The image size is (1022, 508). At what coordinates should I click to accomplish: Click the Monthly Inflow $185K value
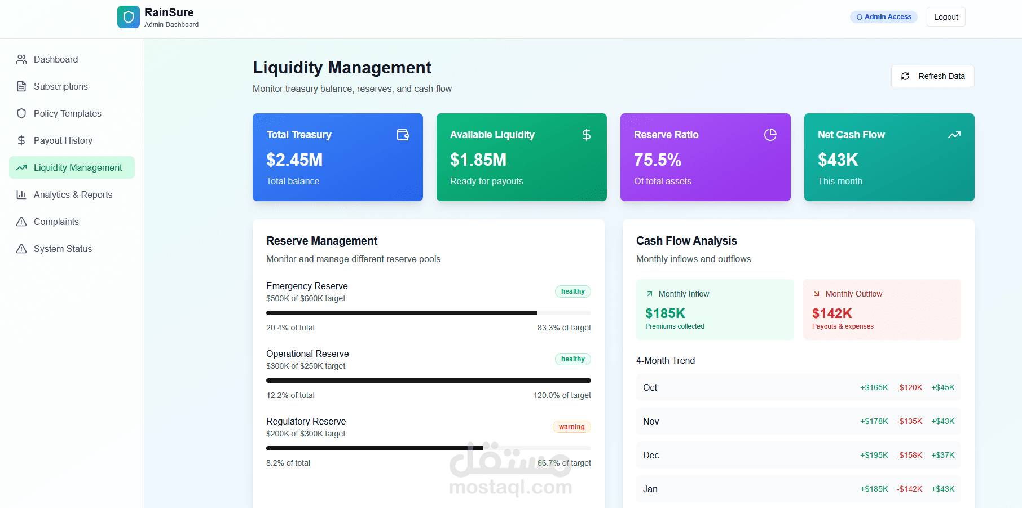click(665, 313)
